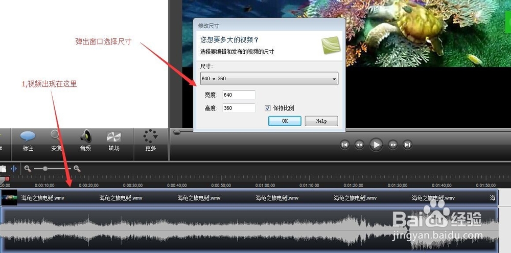Click ruler at 0:01:40;00
Image resolution: width=511 pixels, height=253 pixels.
click(442, 185)
